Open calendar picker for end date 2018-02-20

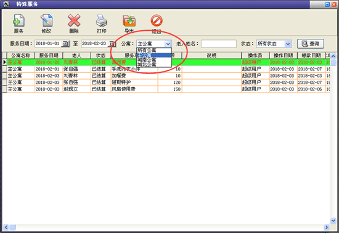pyautogui.click(x=112, y=44)
